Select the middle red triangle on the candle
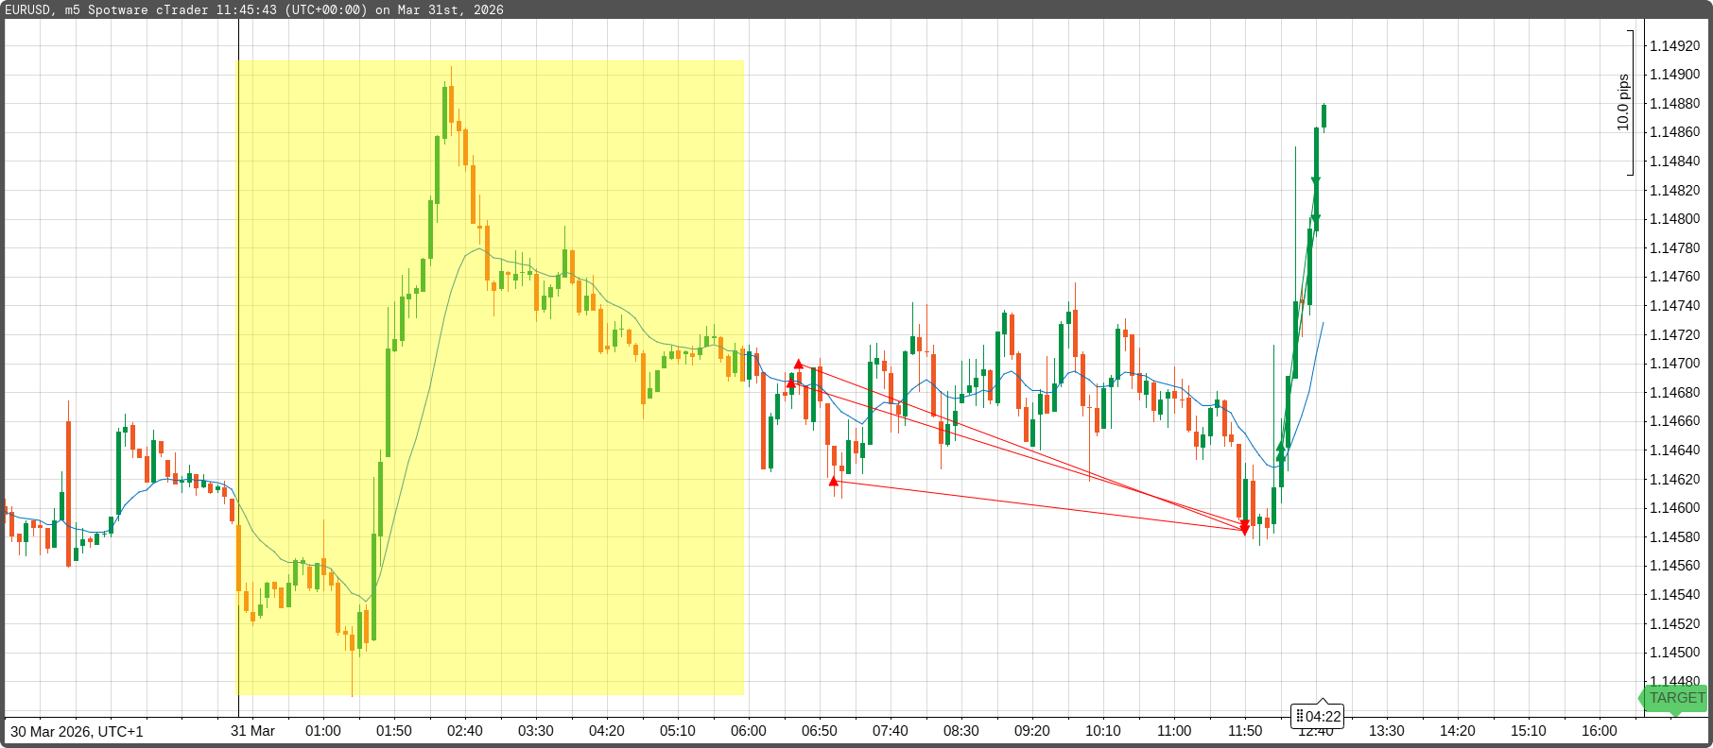This screenshot has height=748, width=1713. pyautogui.click(x=791, y=382)
